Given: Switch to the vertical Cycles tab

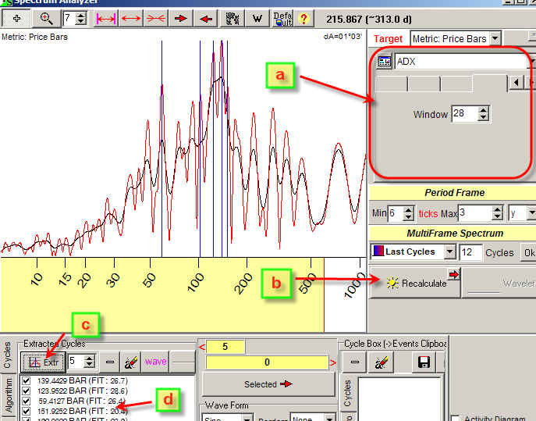Looking at the screenshot, I should 8,355.
